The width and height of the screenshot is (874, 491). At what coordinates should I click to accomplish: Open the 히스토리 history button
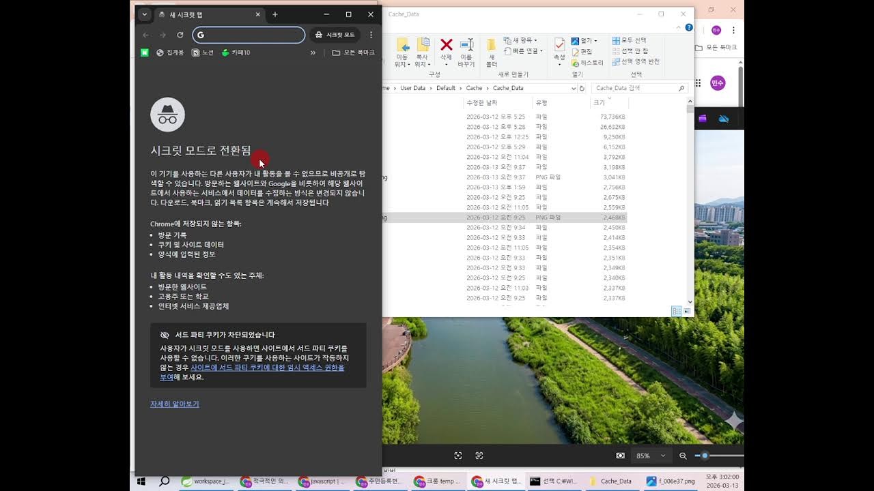pos(588,63)
